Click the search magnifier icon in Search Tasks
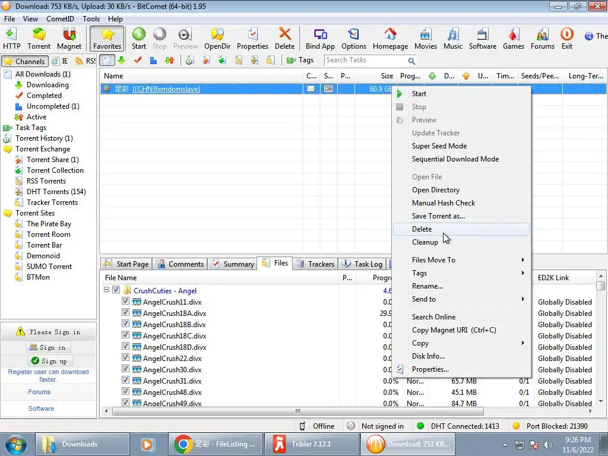The image size is (608, 456). pyautogui.click(x=411, y=61)
